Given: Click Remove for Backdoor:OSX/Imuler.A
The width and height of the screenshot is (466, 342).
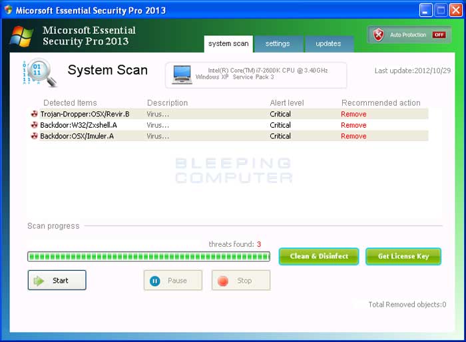Looking at the screenshot, I should [353, 136].
